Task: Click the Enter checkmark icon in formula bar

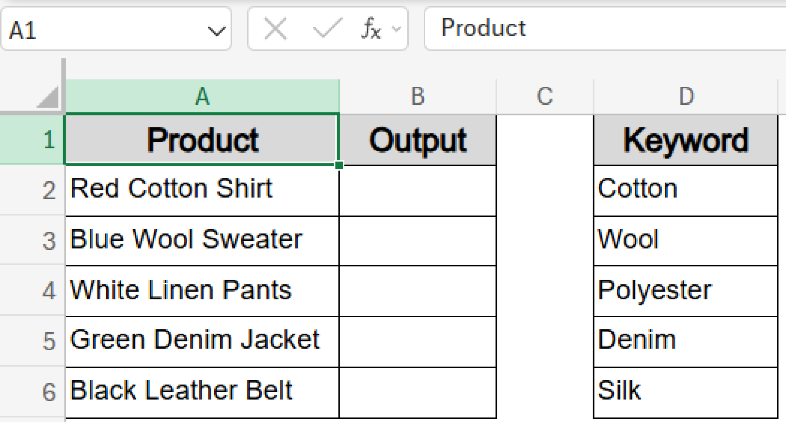Action: point(327,29)
